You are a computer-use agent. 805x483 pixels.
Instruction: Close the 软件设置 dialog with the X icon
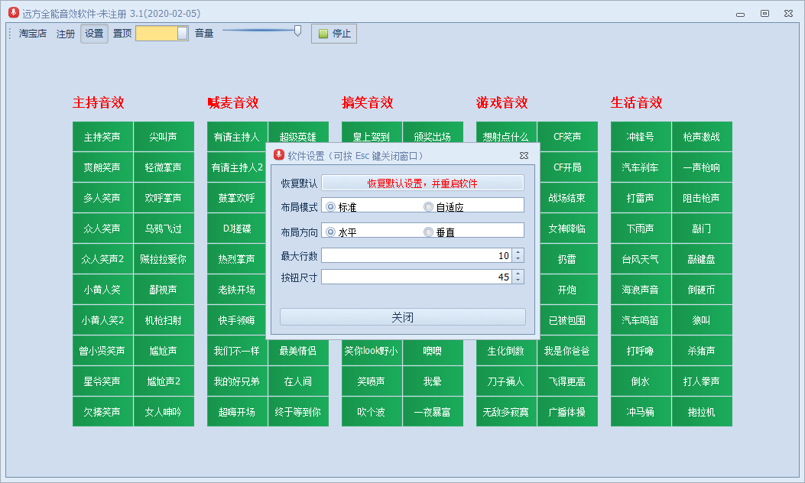point(524,155)
